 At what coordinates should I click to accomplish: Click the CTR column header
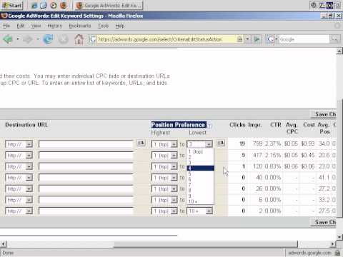276,125
